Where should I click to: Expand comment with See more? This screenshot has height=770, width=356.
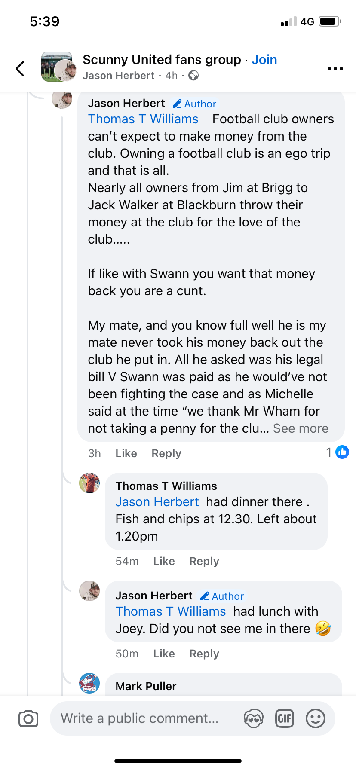coord(301,428)
